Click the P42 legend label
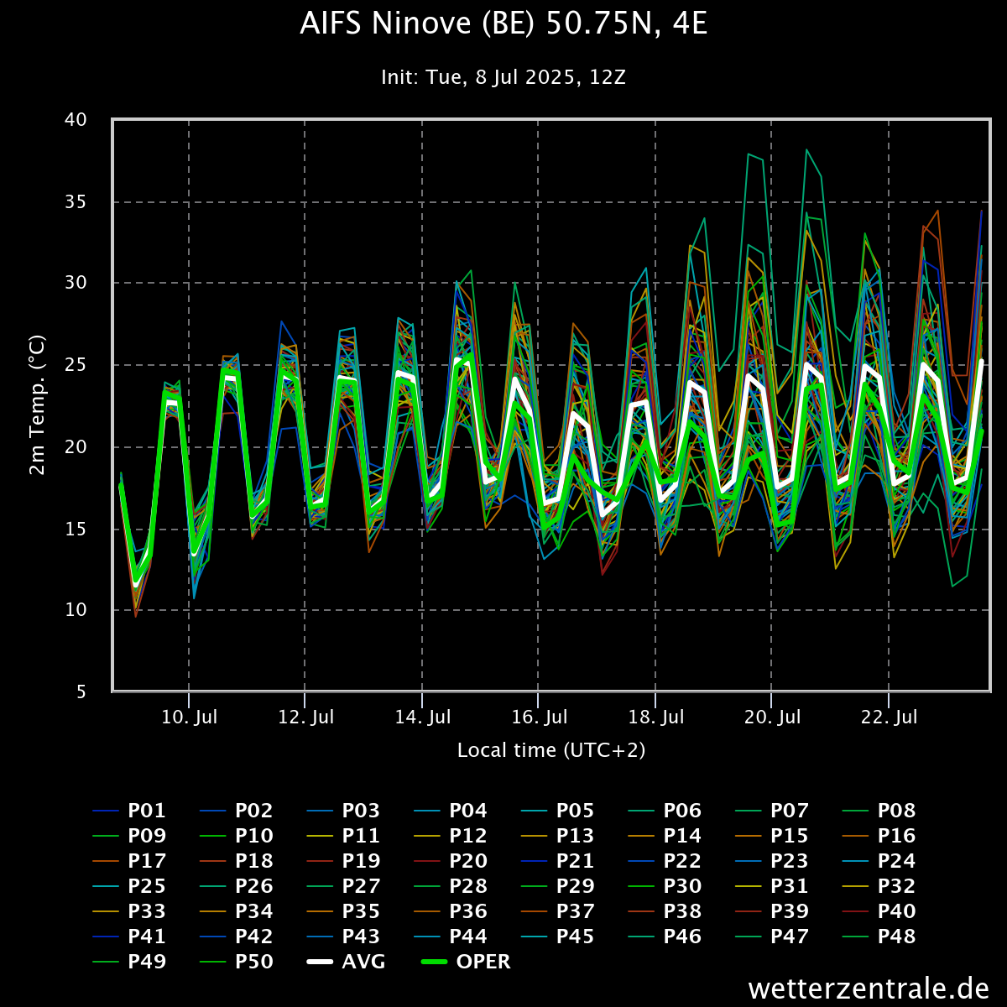The image size is (1007, 1007). click(237, 937)
